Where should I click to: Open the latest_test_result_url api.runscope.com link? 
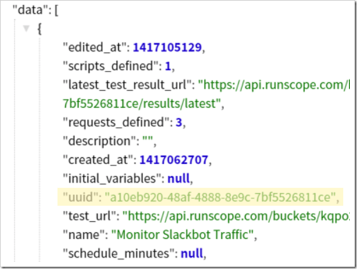coord(274,85)
